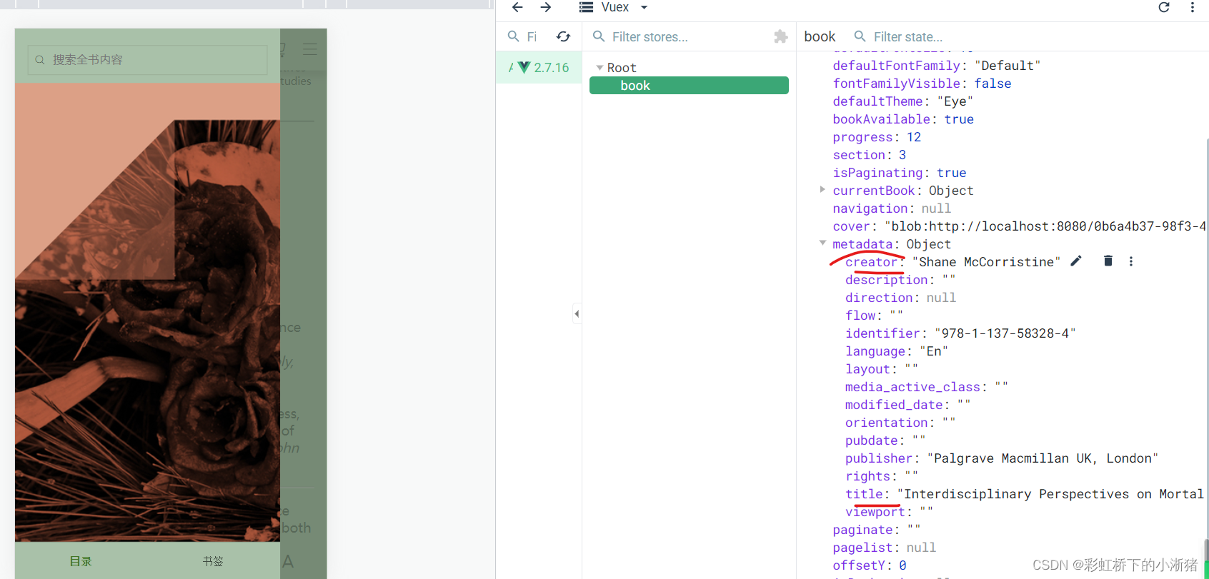Click the defaultFontFamily "Default" value
This screenshot has height=579, width=1209.
(1007, 66)
